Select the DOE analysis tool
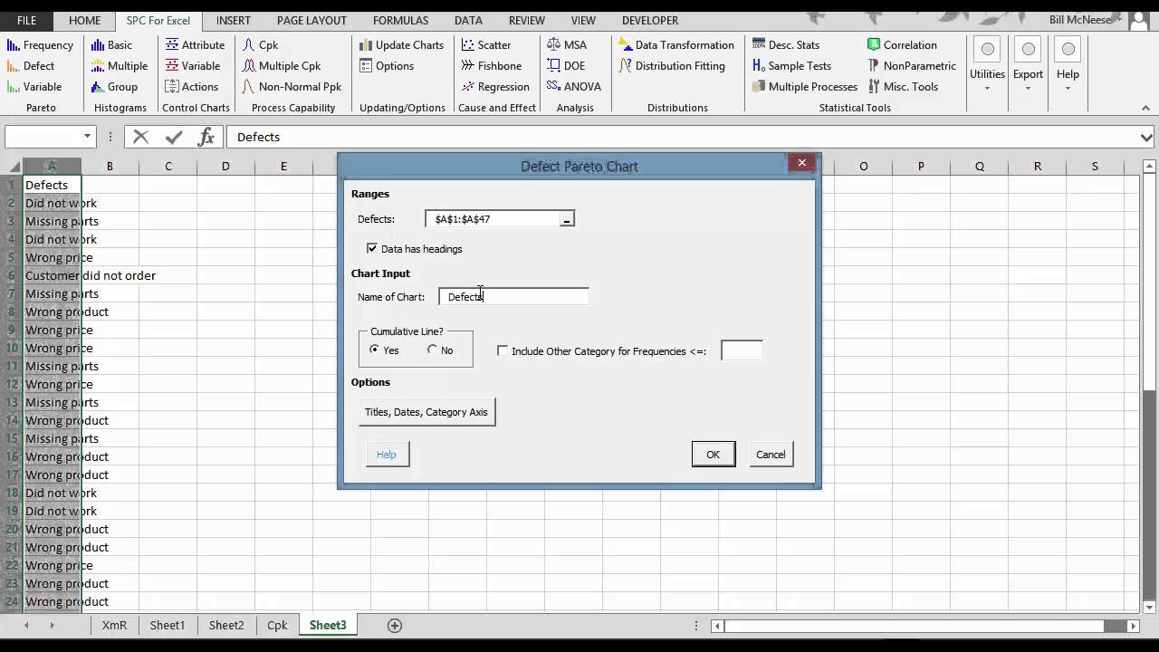 pos(566,65)
